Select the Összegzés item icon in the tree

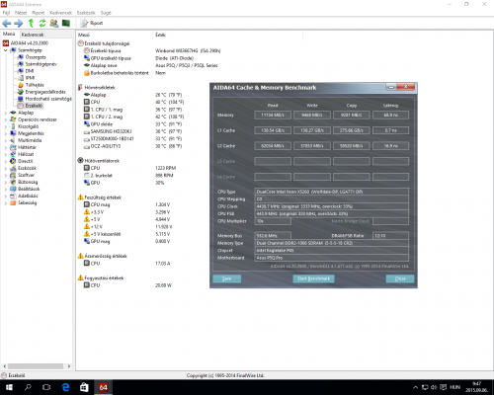21,57
